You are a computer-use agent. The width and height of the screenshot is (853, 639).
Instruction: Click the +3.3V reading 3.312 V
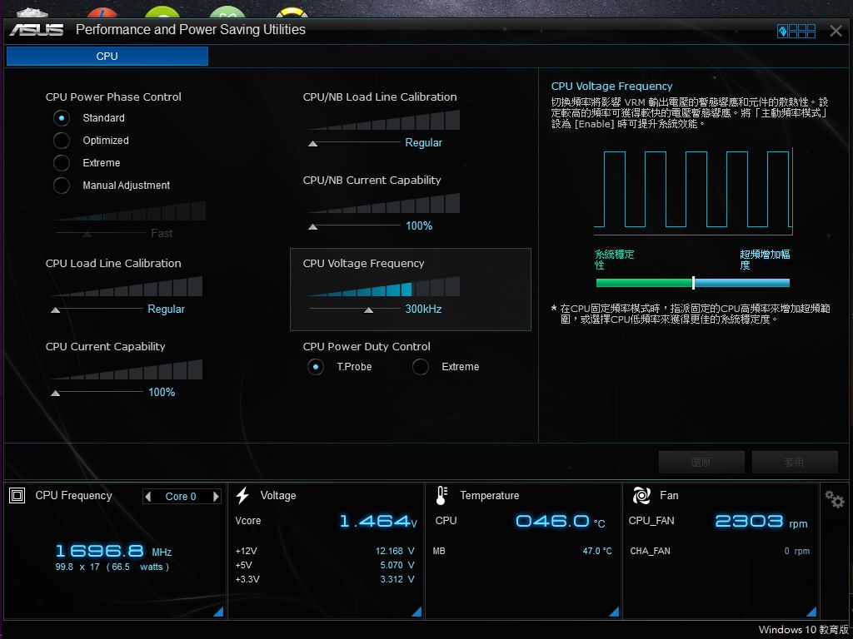tap(397, 579)
